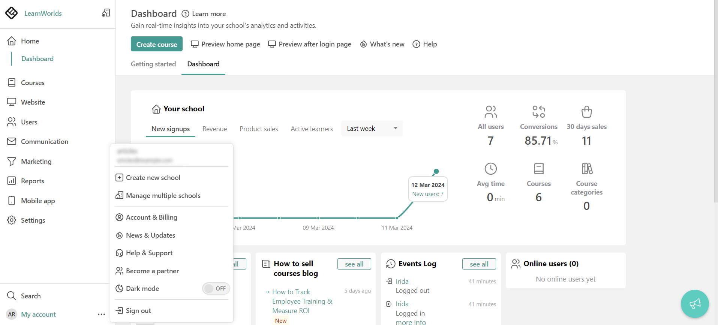Click the Search icon in sidebar
This screenshot has width=718, height=325.
point(12,296)
